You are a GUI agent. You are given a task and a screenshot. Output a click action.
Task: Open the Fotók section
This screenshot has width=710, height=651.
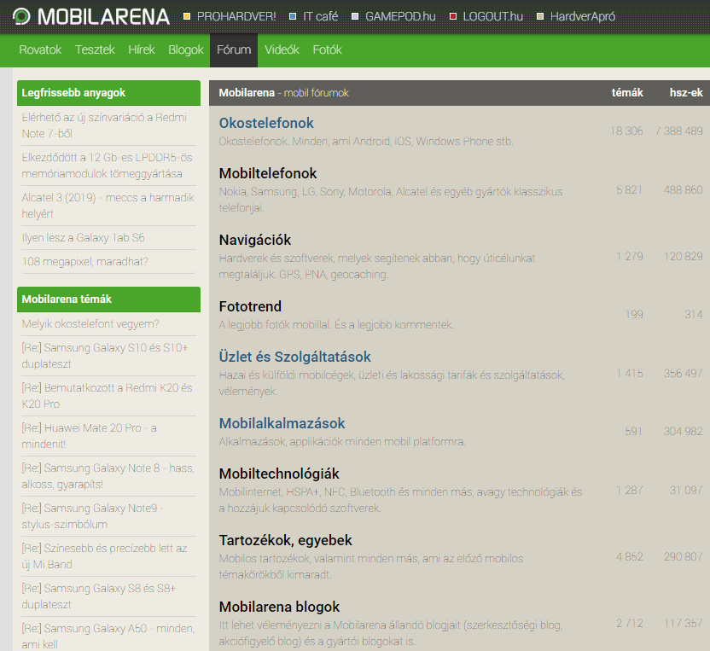click(x=327, y=49)
